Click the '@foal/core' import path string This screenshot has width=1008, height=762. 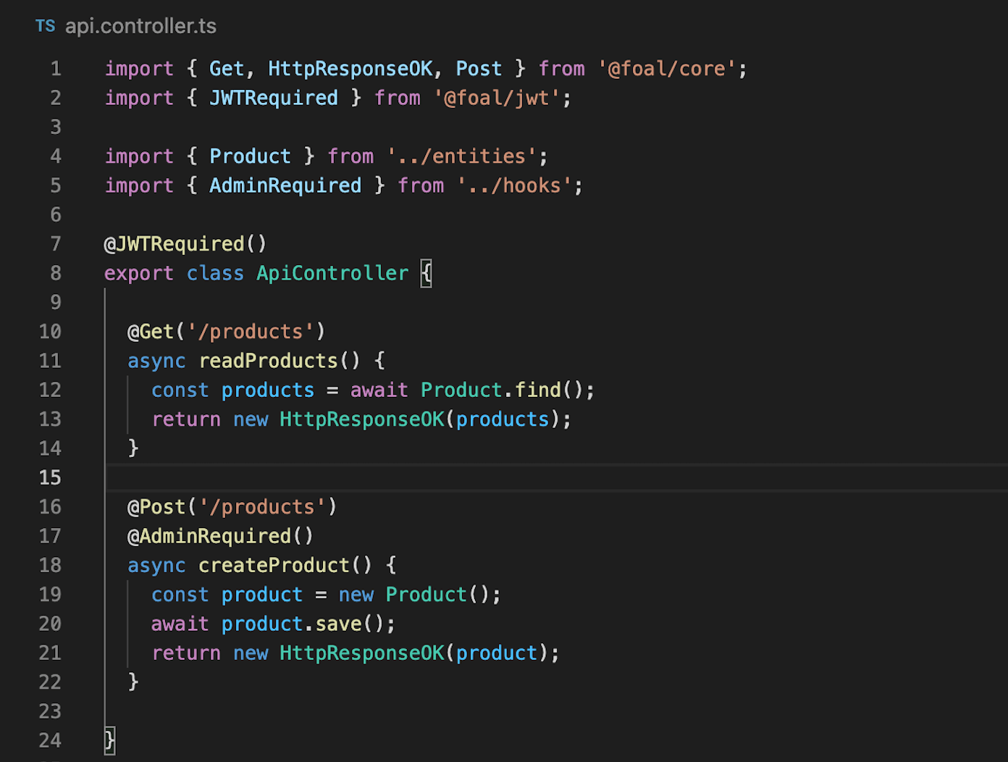click(x=667, y=69)
